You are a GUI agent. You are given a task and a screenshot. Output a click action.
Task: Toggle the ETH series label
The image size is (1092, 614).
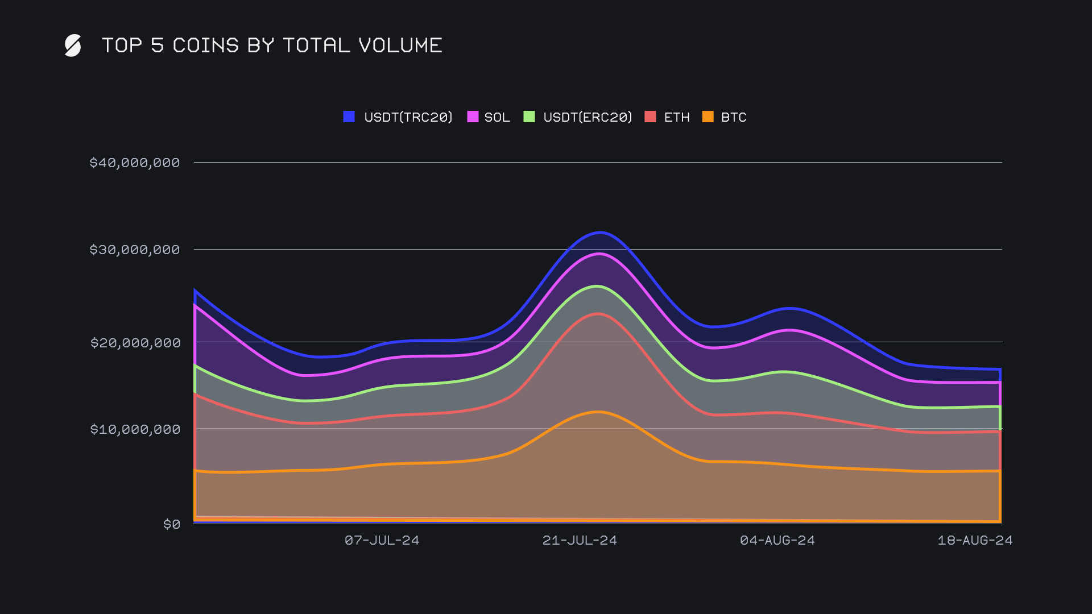(676, 117)
